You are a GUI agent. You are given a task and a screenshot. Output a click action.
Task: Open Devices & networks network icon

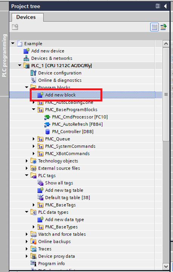(x=26, y=58)
